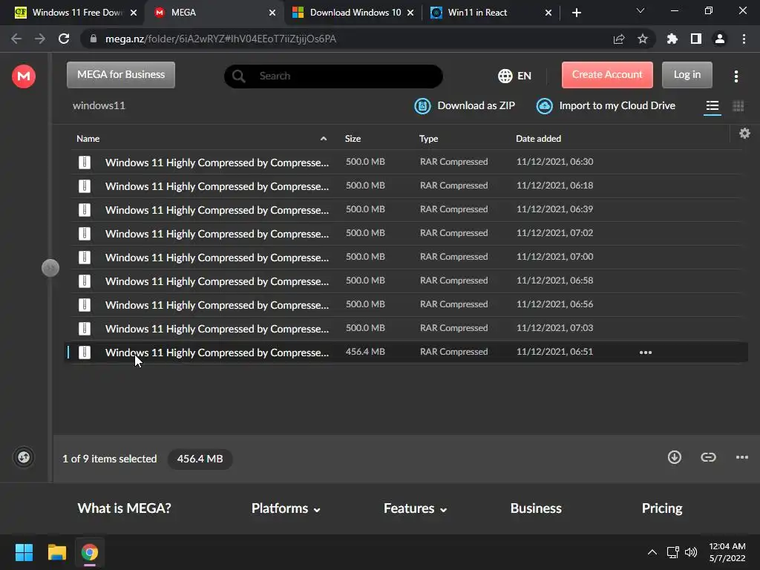Click windows11 folder breadcrumb

click(99, 105)
